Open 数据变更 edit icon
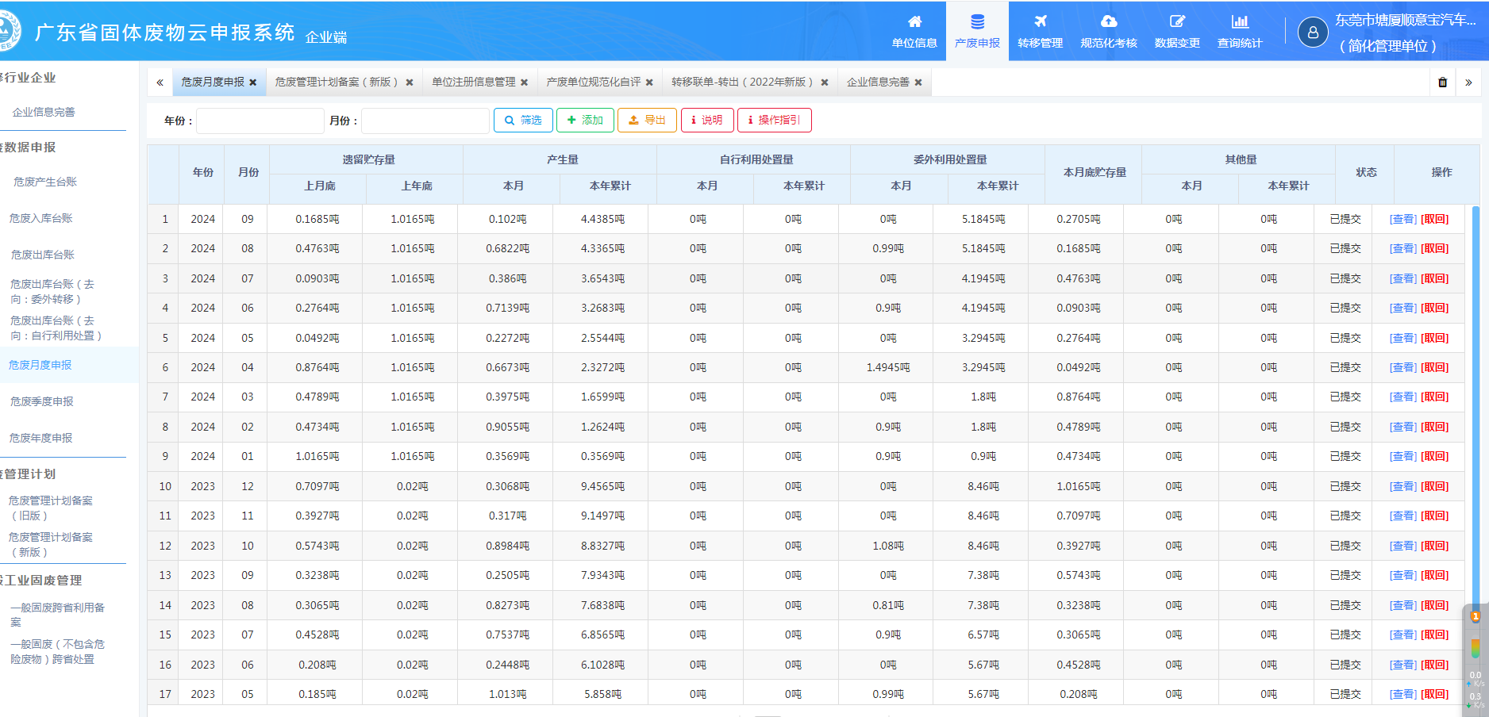Screen dimensions: 1489x717 pos(1177,21)
